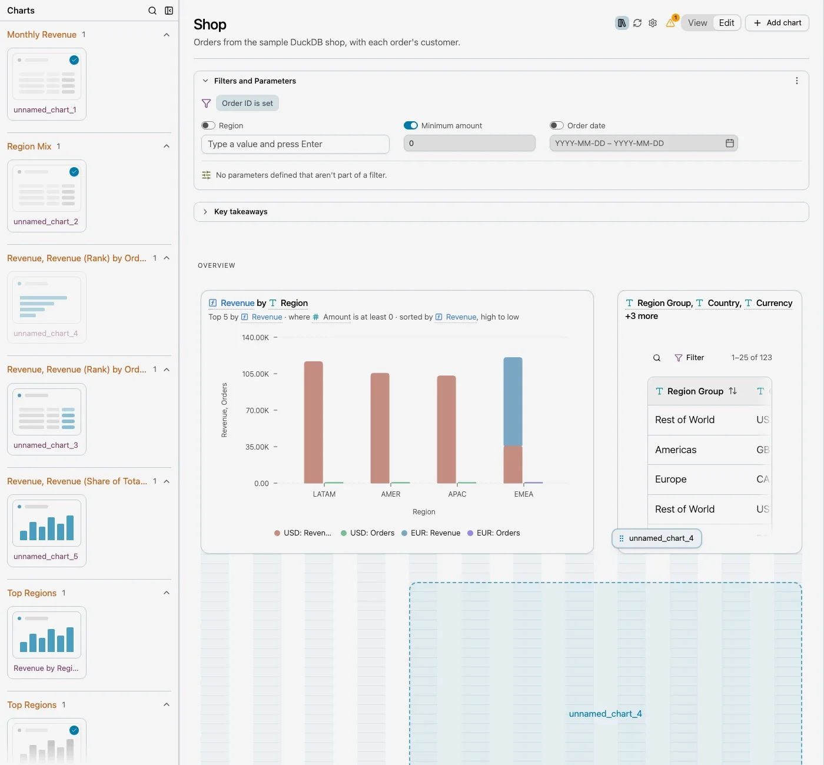The image size is (824, 765).
Task: Toggle USD: Revenue legend swatch
Action: (x=277, y=533)
